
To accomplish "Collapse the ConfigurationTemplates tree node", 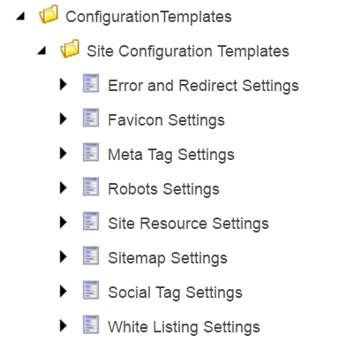I will 20,16.
